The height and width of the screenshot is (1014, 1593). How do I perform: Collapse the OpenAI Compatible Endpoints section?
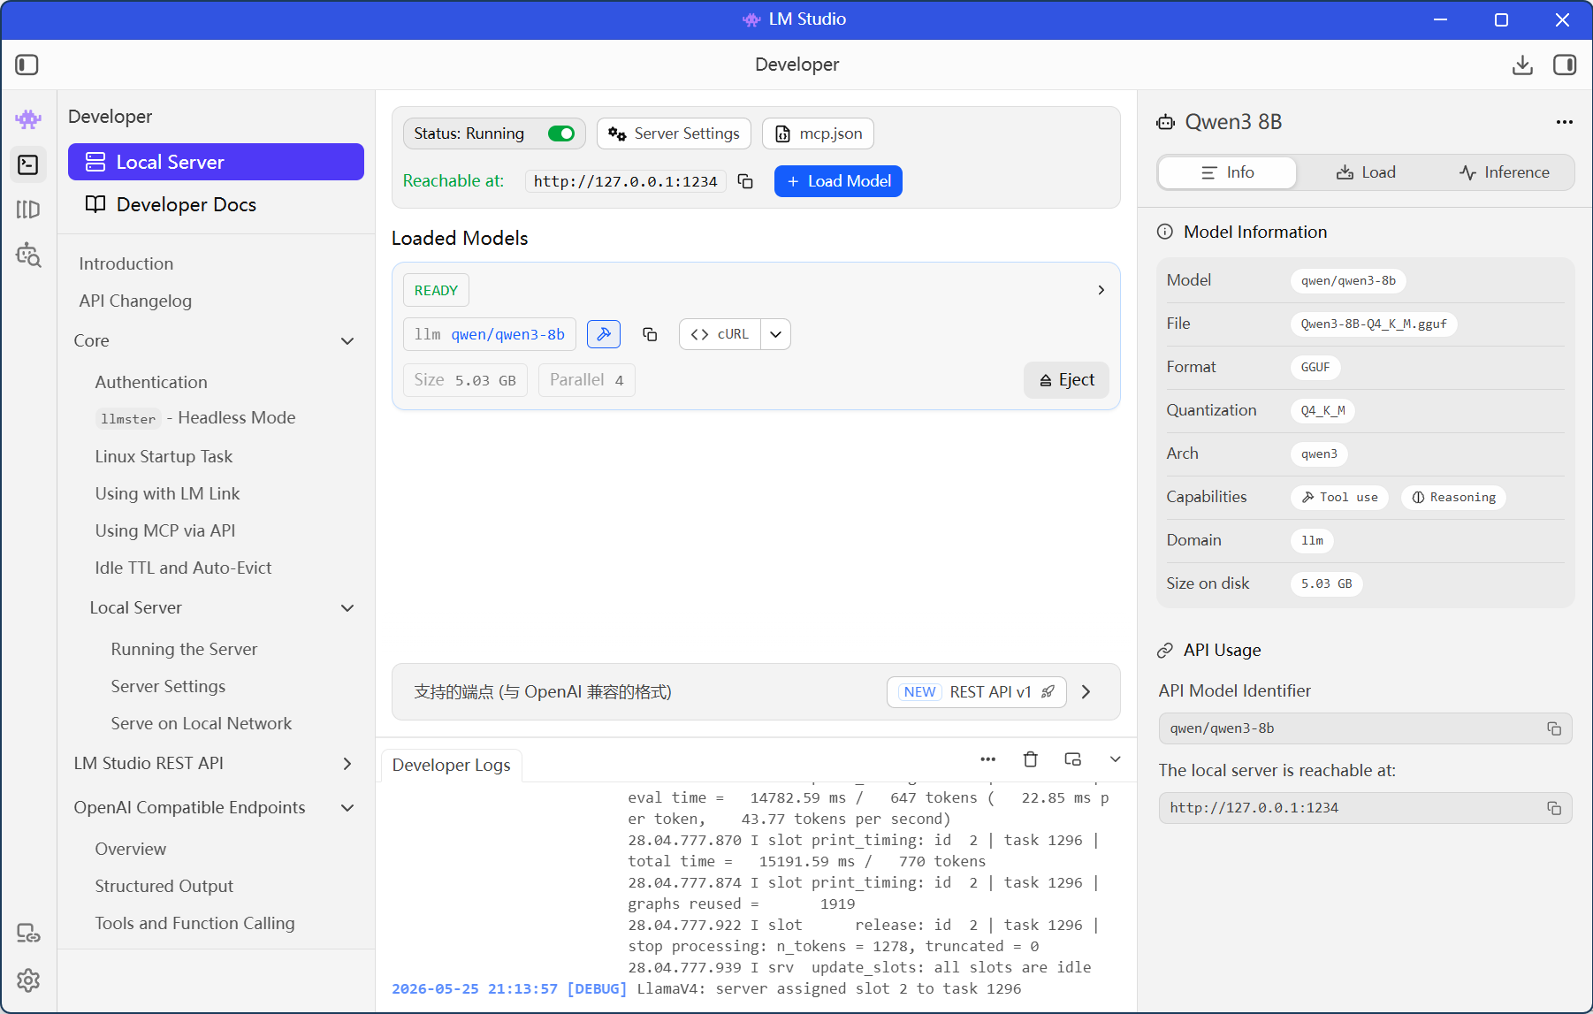point(347,808)
